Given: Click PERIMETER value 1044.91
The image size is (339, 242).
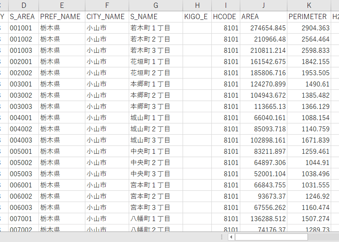Looking at the screenshot, I should (x=309, y=163).
